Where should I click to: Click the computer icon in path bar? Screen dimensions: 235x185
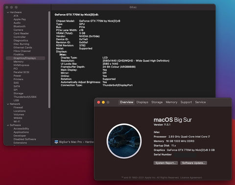56,142
